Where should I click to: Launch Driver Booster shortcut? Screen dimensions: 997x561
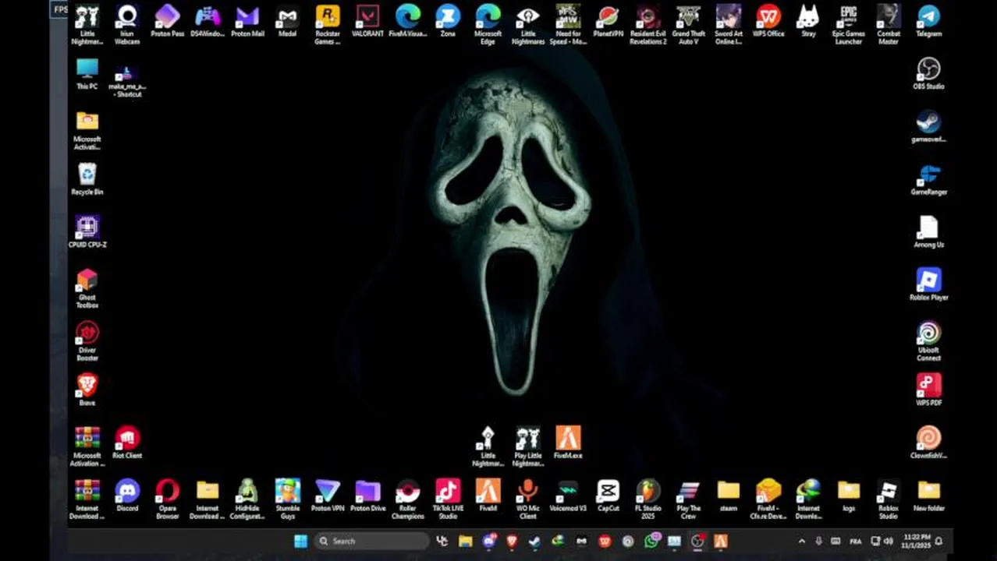click(x=87, y=341)
